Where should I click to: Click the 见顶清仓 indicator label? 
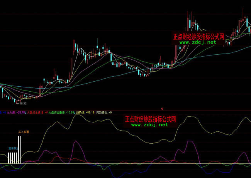click(102, 113)
